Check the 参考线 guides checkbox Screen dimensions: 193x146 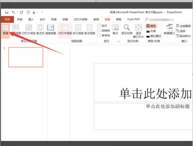(x=99, y=35)
